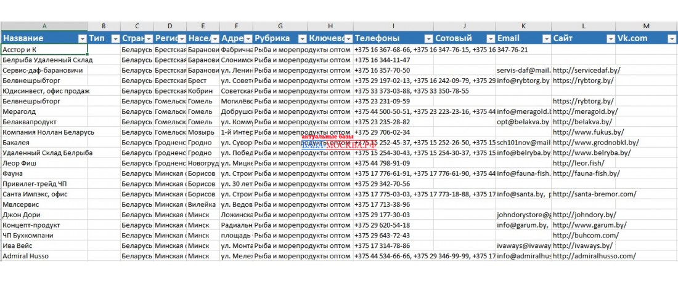Screen dimensions: 678x283
Task: Select cell 'Леор Фиш'
Action: (x=44, y=163)
